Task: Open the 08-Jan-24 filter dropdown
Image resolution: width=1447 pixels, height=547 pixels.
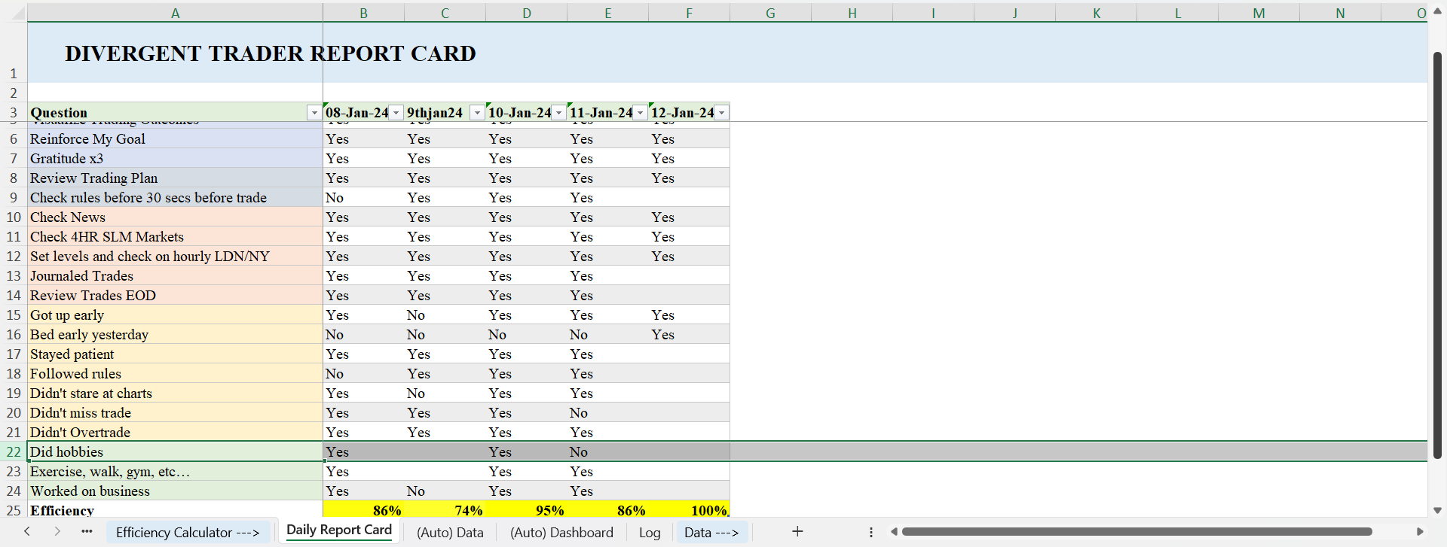Action: 396,113
